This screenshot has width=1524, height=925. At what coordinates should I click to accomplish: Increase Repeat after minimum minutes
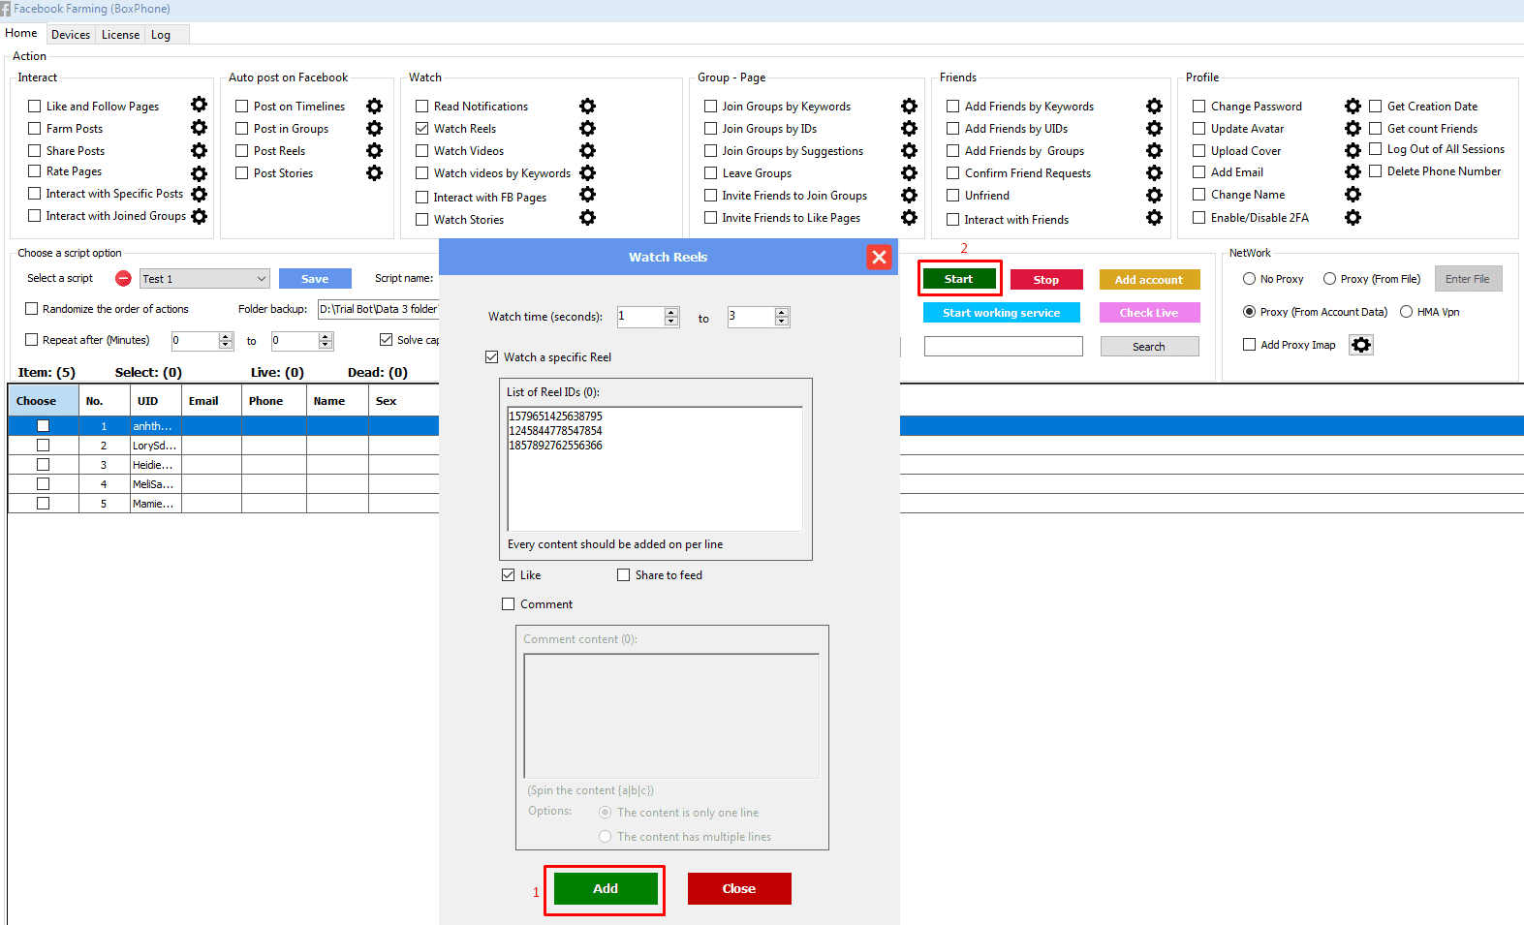coord(226,336)
